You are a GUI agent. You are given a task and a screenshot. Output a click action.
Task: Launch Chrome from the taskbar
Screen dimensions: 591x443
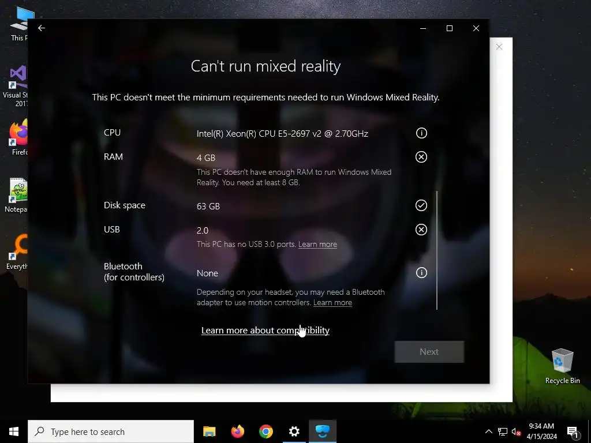point(265,431)
